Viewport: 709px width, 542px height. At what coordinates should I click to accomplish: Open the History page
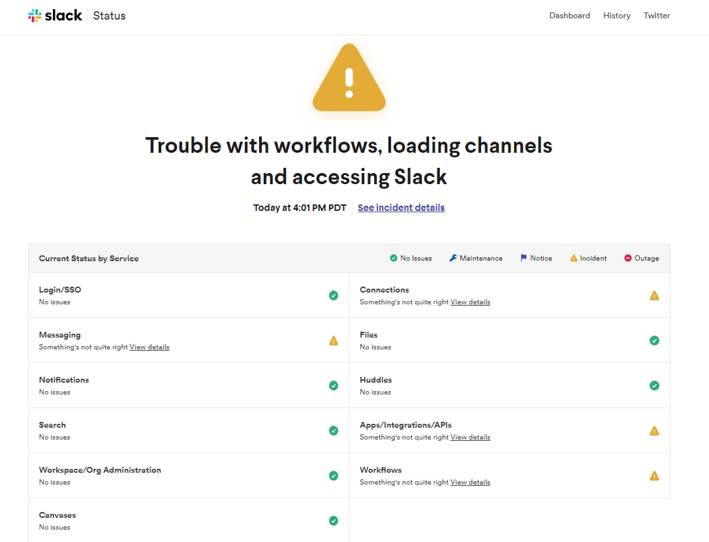(x=616, y=15)
